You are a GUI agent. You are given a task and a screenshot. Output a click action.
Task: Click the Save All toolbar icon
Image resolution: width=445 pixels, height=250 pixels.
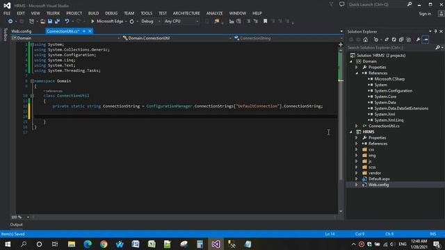[x=57, y=22]
